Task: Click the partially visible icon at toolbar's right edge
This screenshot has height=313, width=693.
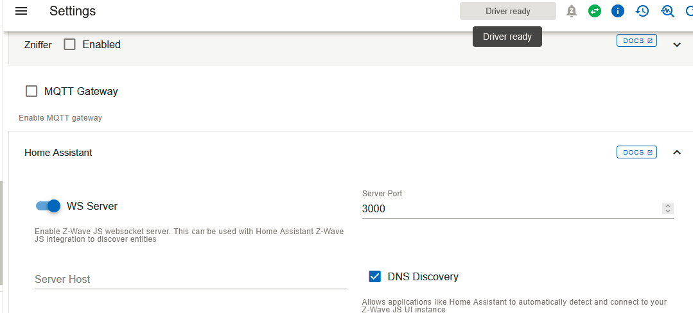Action: tap(689, 11)
